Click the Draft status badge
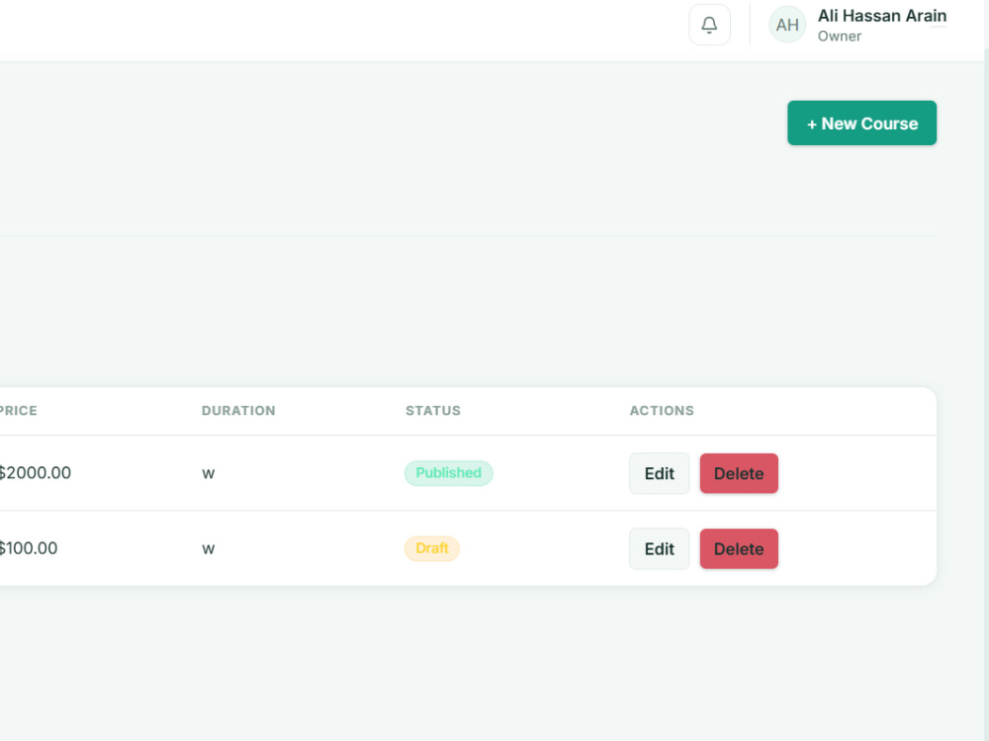 tap(432, 548)
